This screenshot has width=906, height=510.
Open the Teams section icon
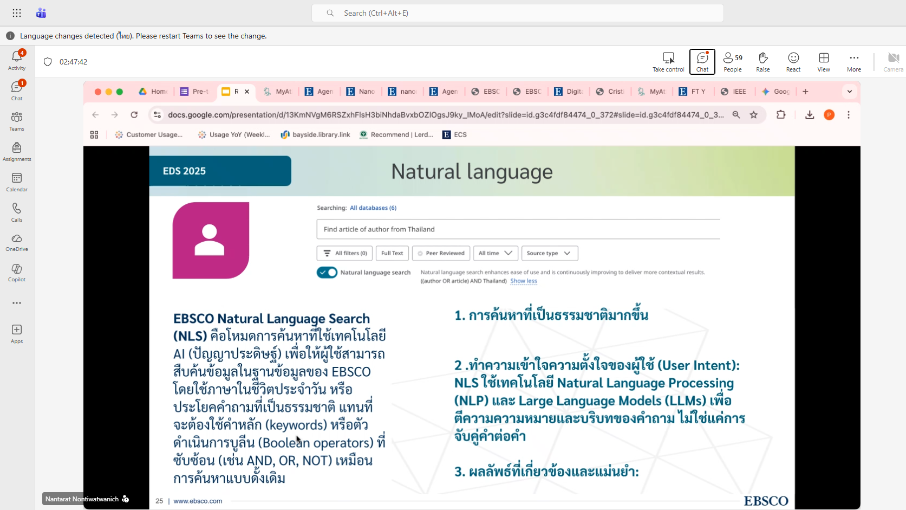coord(17,120)
